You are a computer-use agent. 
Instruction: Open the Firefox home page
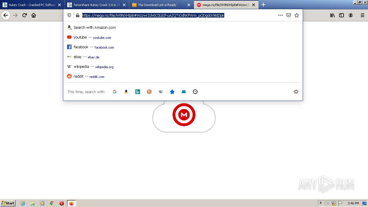point(34,15)
